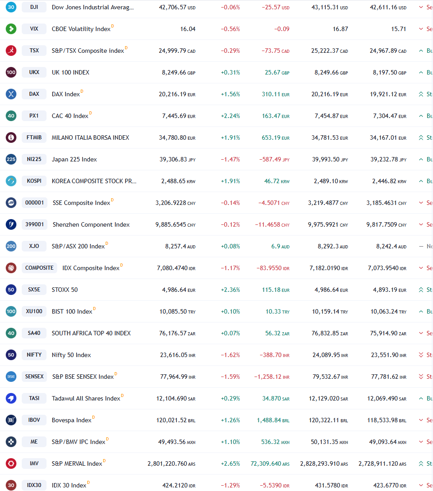Click the CAC 40 change +2.24%
The height and width of the screenshot is (491, 433).
coord(230,116)
